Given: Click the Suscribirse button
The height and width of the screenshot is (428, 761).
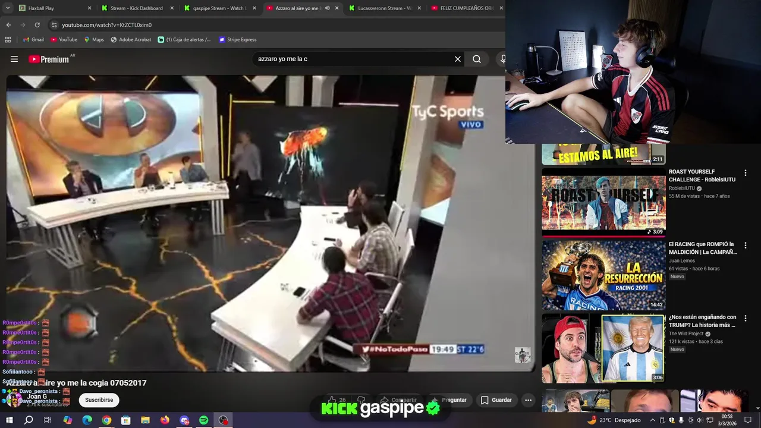Looking at the screenshot, I should point(99,400).
